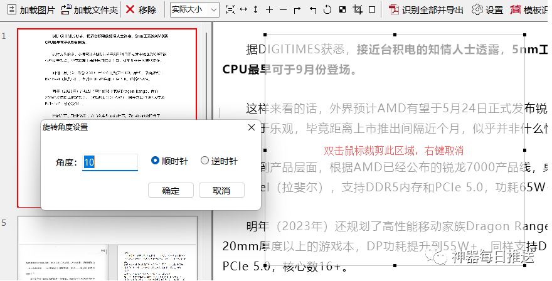Click the red text 双击鼠标裁剪此区域
The height and width of the screenshot is (281, 552).
click(x=370, y=151)
